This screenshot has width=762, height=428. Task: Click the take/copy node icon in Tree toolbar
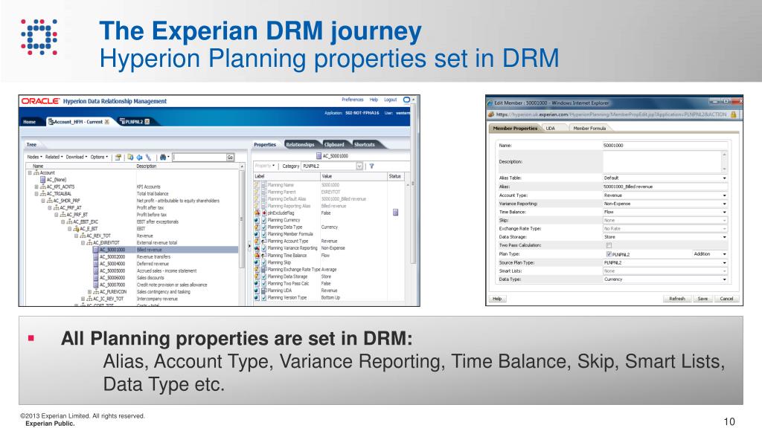point(130,158)
